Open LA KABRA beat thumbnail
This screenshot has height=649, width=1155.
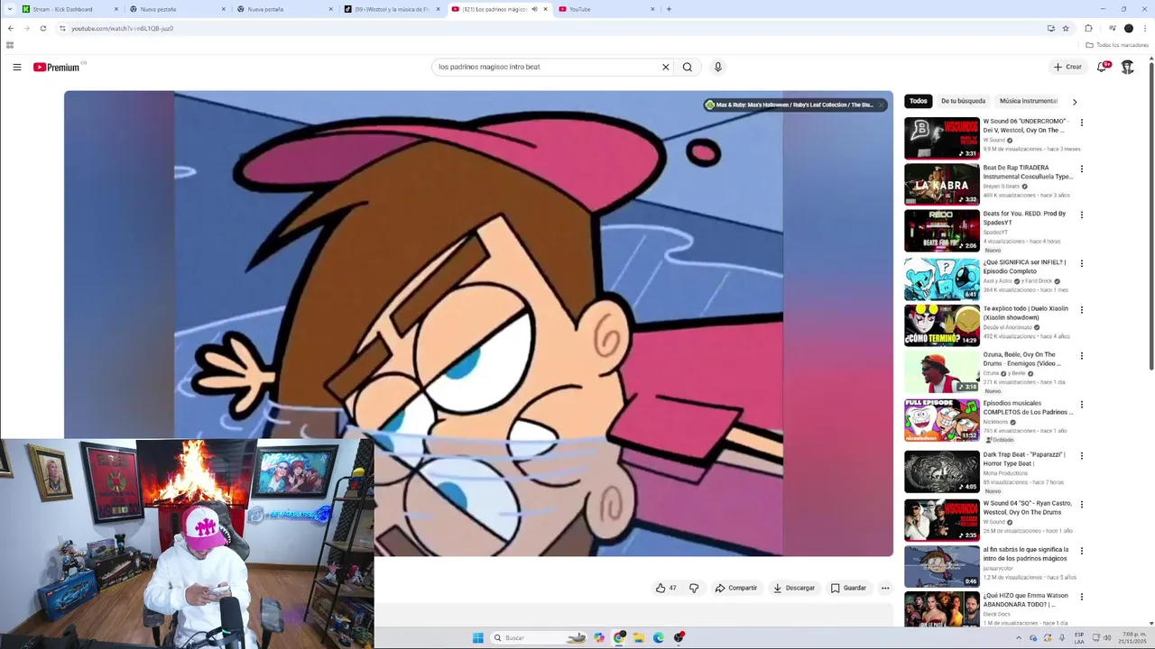942,185
